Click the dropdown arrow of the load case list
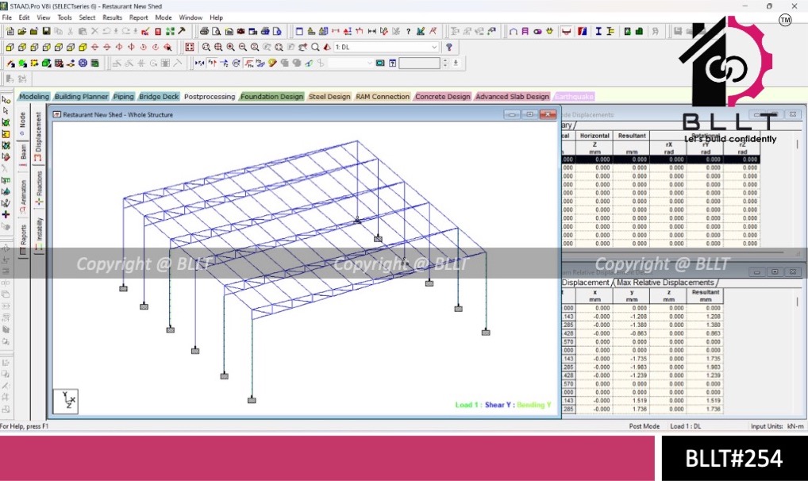808x481 pixels. click(x=434, y=47)
